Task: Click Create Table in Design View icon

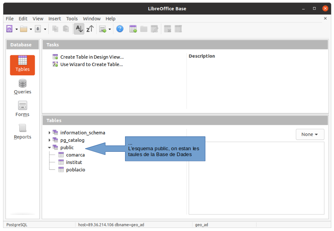Action: (55, 57)
